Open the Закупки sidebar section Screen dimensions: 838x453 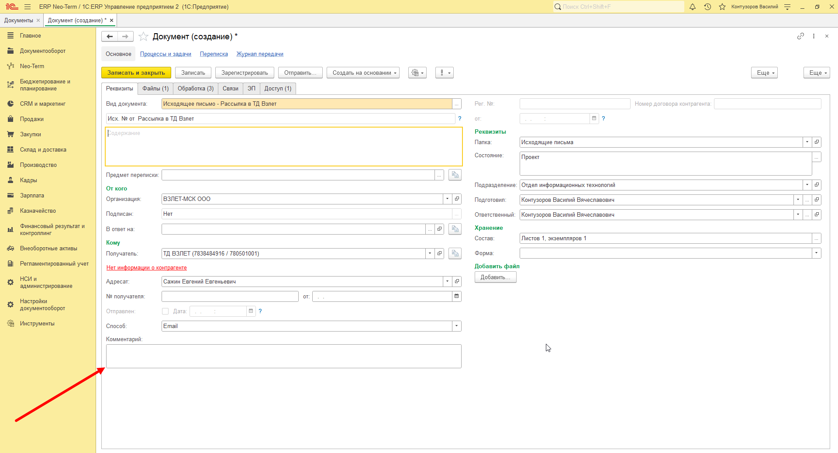pyautogui.click(x=31, y=135)
